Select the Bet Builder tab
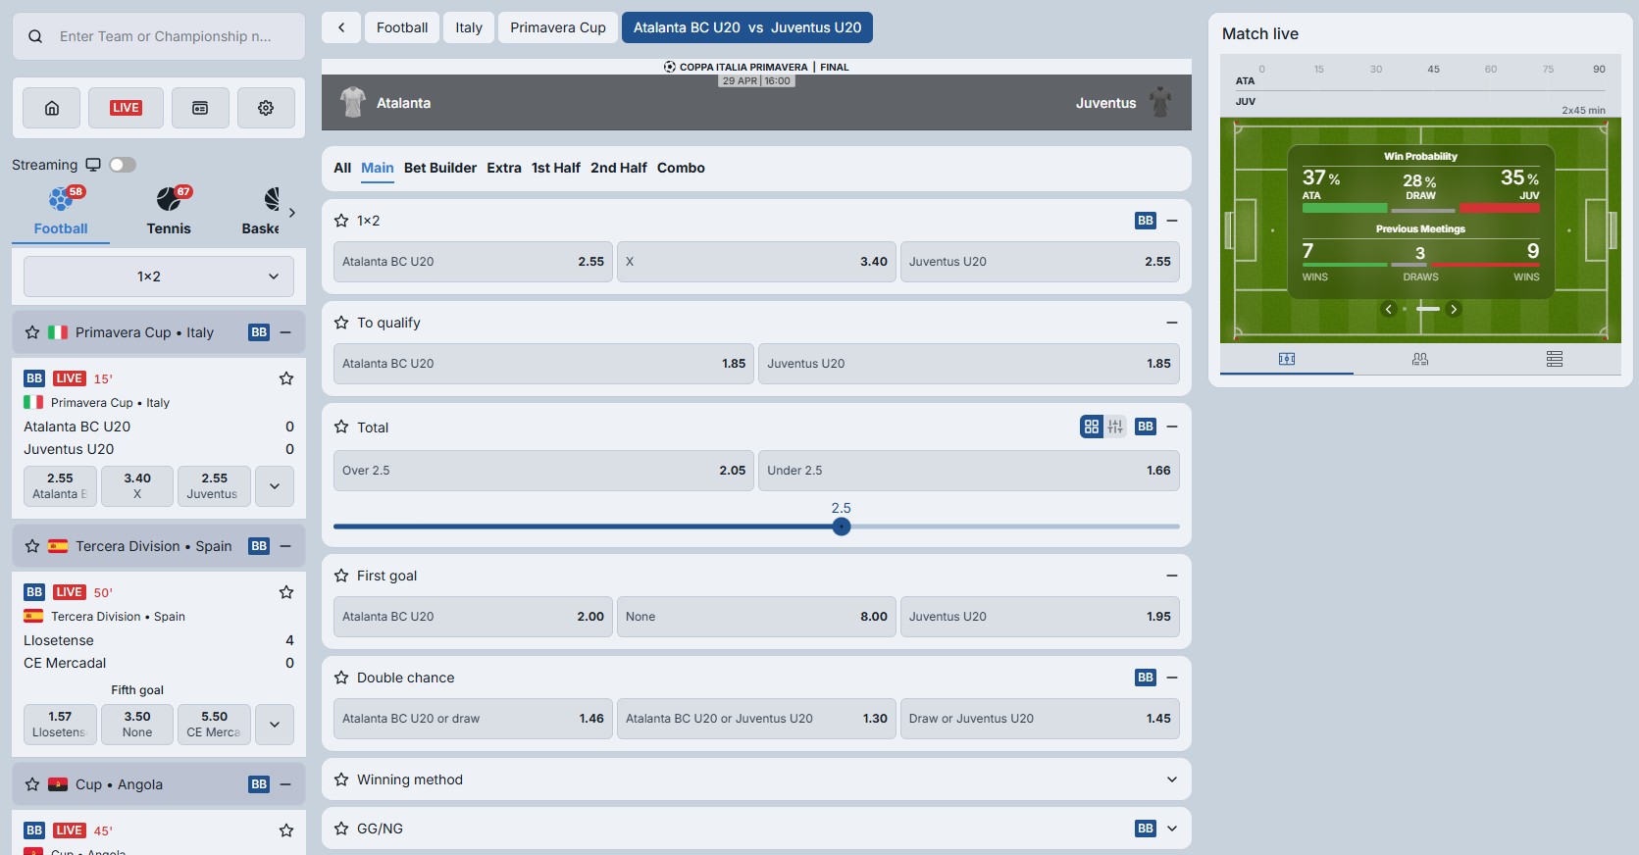Viewport: 1639px width, 855px height. [x=440, y=168]
